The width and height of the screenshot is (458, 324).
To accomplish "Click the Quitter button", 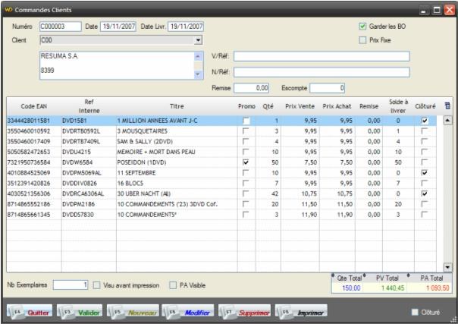I will point(30,311).
